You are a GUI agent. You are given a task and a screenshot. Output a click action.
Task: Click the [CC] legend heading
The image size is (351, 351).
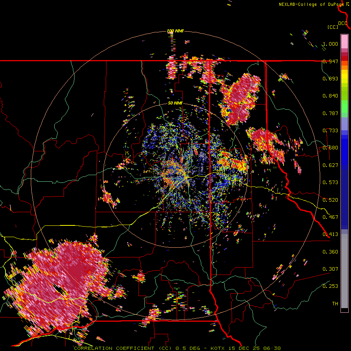(333, 27)
